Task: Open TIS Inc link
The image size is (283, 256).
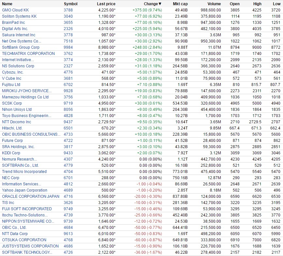Action: (x=8, y=202)
